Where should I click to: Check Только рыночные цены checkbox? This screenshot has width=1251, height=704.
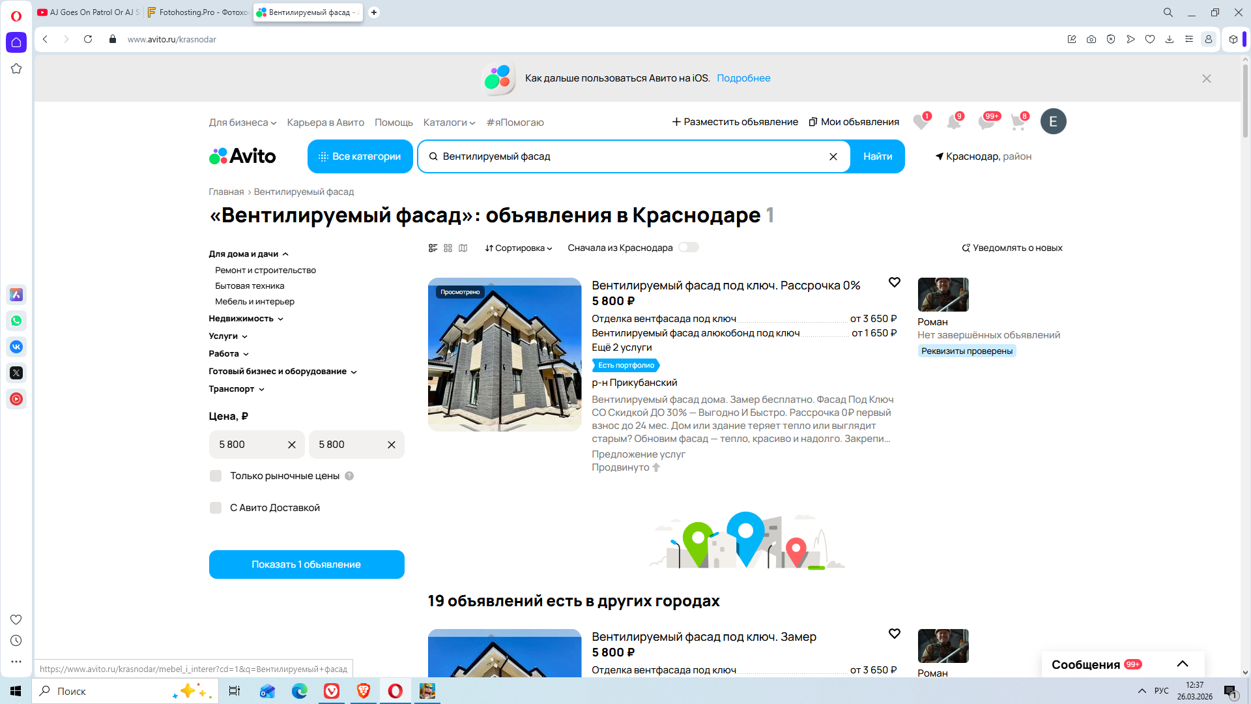click(x=216, y=476)
